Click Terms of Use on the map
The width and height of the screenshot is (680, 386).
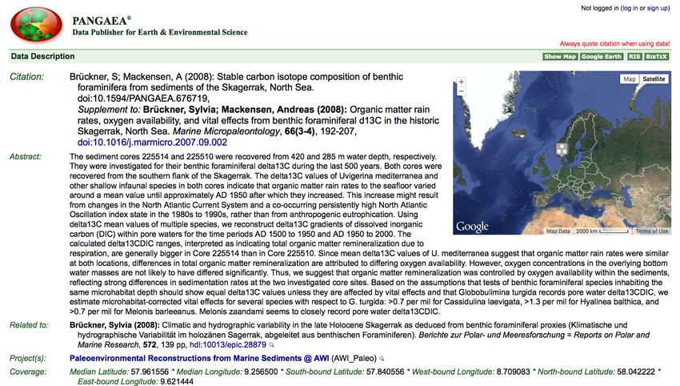[651, 231]
